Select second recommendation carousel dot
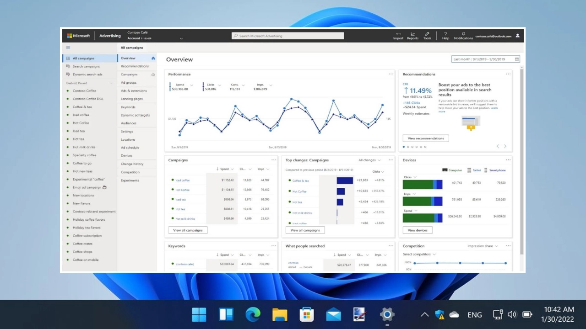 [x=408, y=147]
